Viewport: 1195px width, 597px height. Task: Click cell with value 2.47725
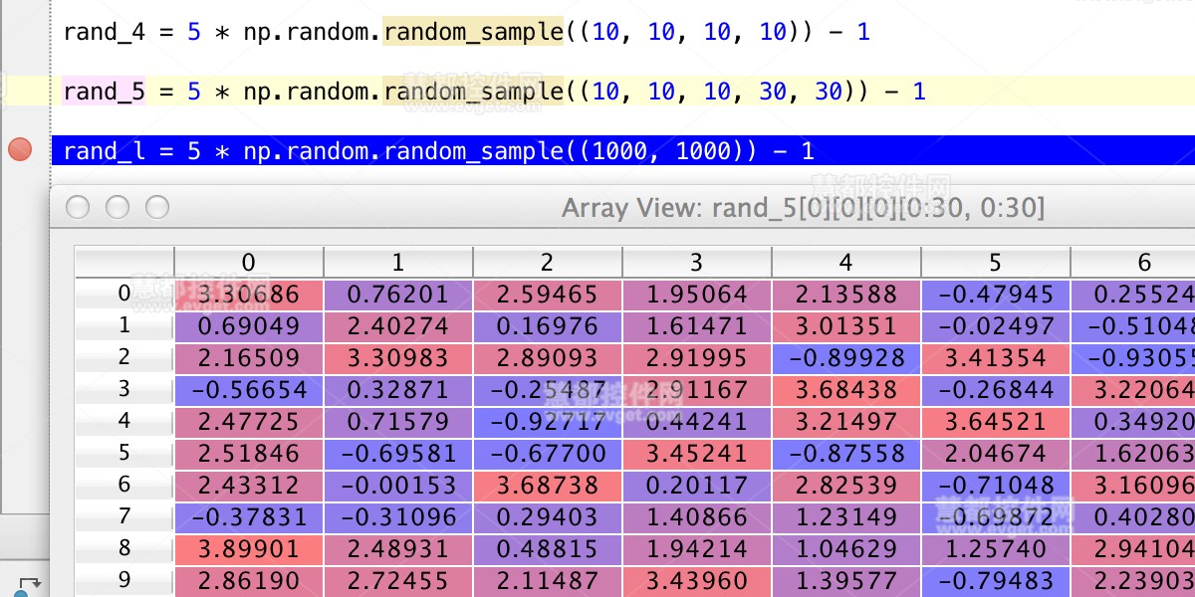click(249, 422)
